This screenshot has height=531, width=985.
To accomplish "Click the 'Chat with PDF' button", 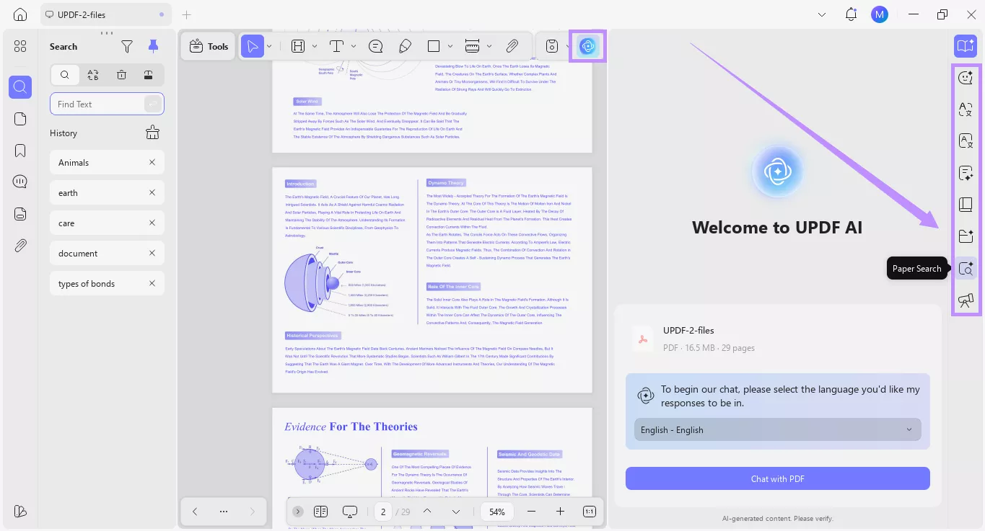I will pos(778,478).
